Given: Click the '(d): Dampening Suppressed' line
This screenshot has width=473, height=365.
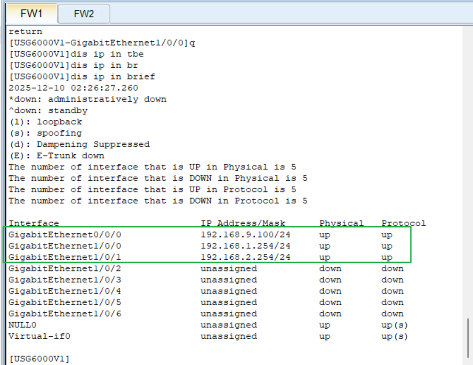Looking at the screenshot, I should point(80,144).
